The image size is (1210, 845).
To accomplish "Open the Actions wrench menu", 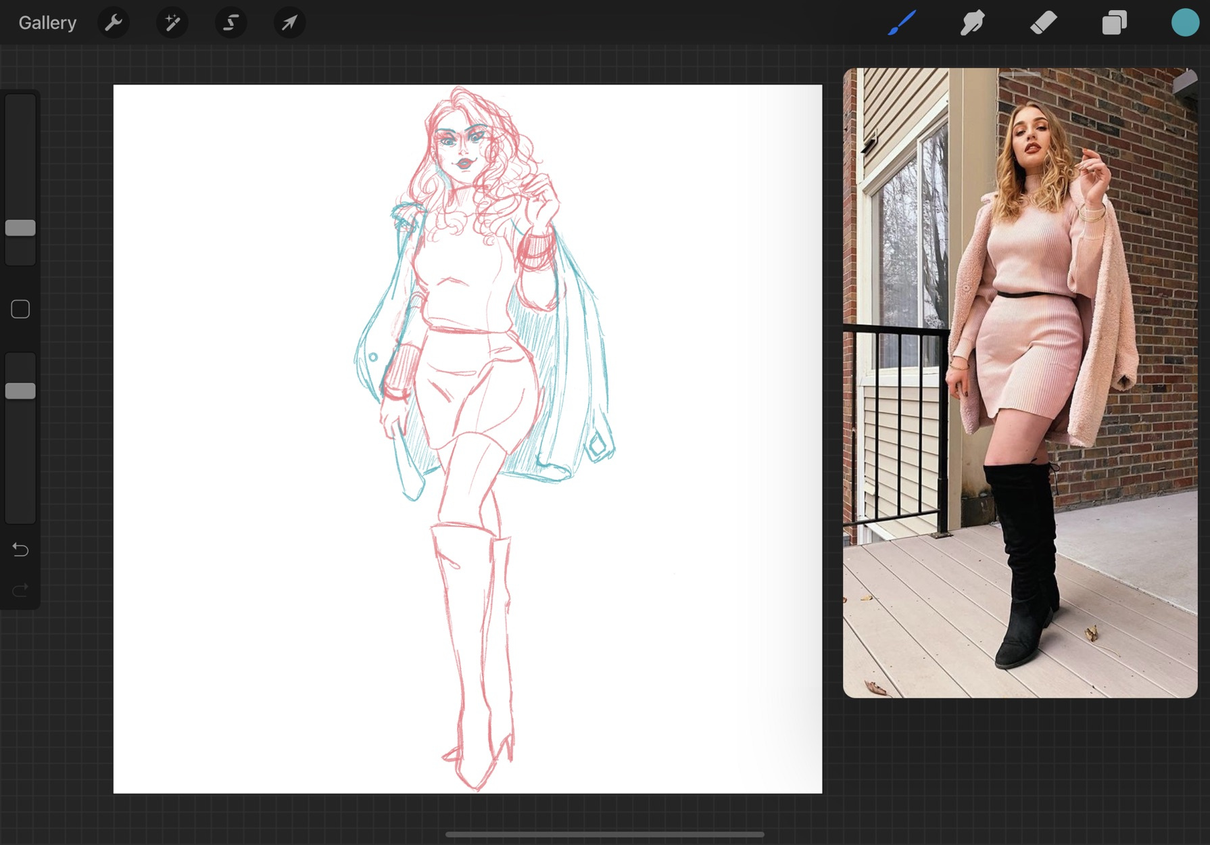I will point(114,23).
